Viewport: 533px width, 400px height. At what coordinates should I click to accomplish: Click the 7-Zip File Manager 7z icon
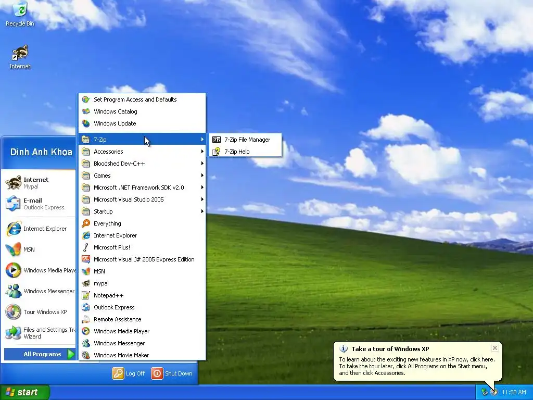217,140
